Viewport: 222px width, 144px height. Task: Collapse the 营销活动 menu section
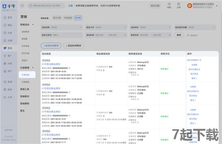(33, 24)
